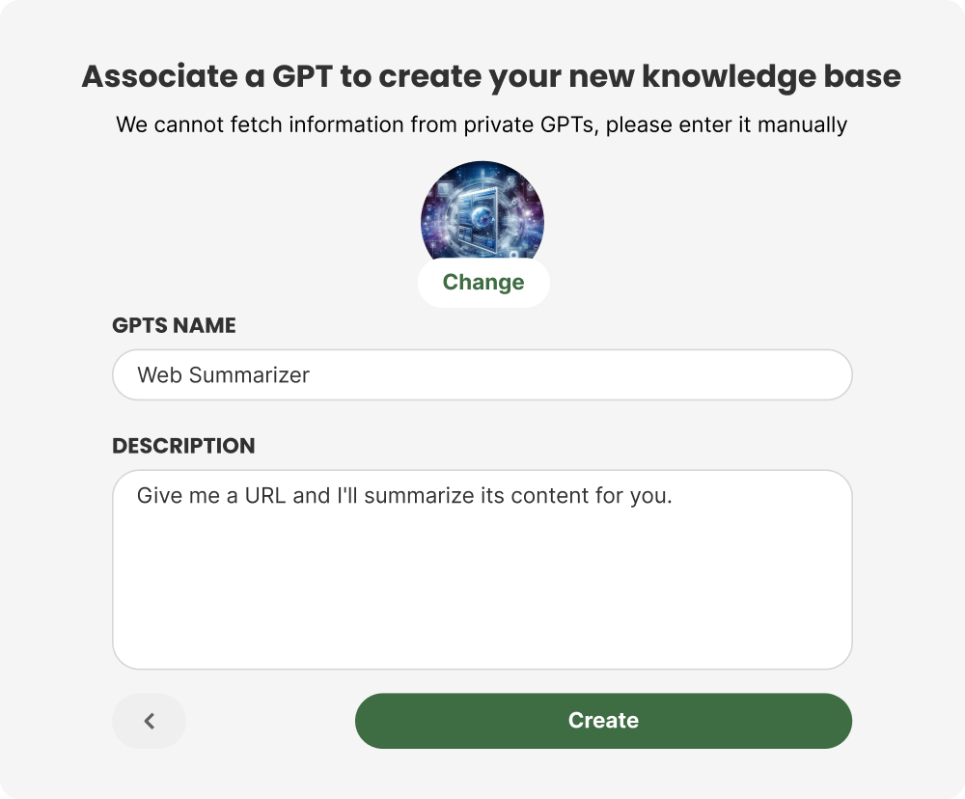965x799 pixels.
Task: Click the Create button
Action: 603,721
